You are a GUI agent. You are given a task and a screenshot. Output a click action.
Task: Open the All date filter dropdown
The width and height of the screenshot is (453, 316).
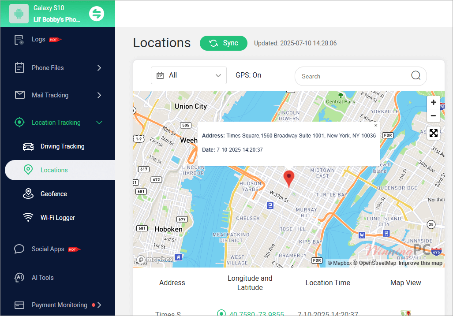click(x=189, y=75)
